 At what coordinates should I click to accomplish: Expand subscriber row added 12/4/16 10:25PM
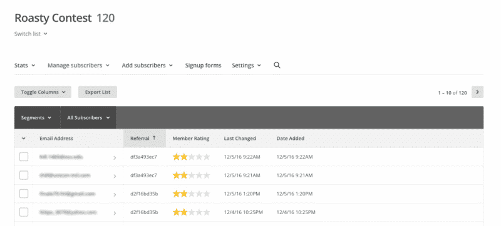(x=115, y=213)
